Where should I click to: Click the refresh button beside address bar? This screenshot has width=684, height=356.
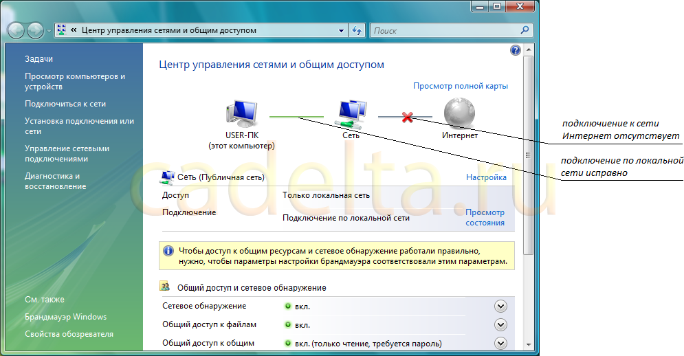tap(357, 31)
